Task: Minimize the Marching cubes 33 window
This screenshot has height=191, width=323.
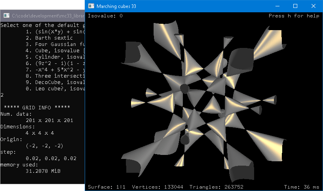Action: click(x=277, y=6)
